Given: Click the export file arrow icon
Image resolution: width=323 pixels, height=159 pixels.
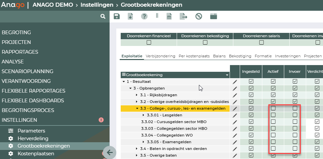Looking at the screenshot, I should point(183,16).
